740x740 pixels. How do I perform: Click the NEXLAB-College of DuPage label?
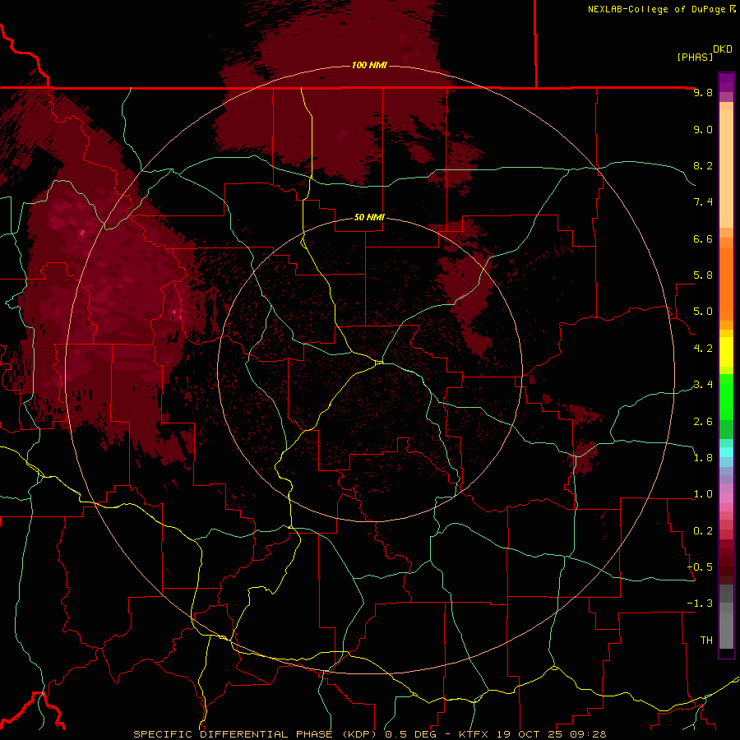tap(656, 9)
